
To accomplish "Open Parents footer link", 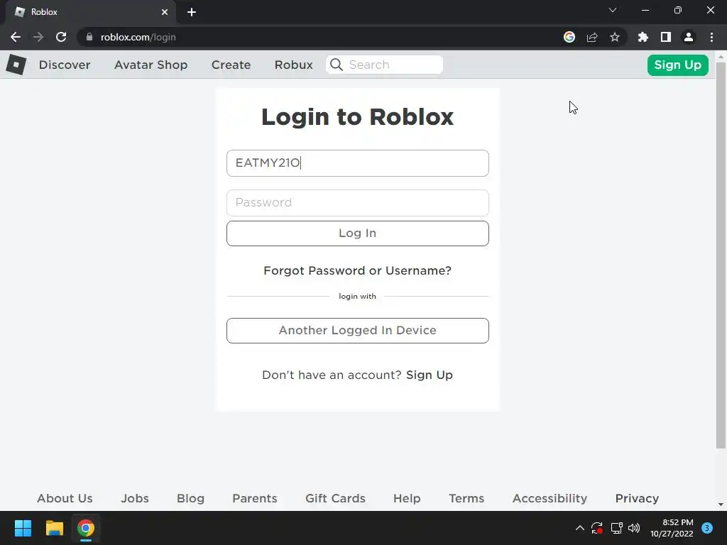I will pos(255,498).
